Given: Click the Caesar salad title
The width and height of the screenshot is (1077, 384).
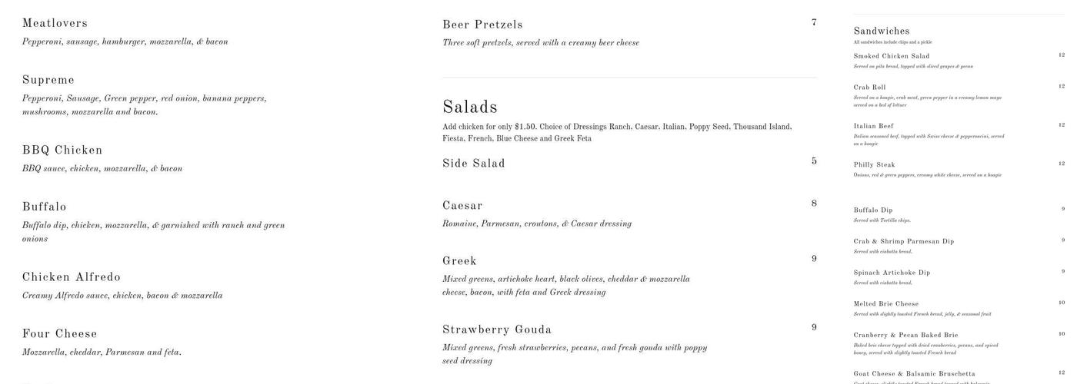Looking at the screenshot, I should coord(462,206).
